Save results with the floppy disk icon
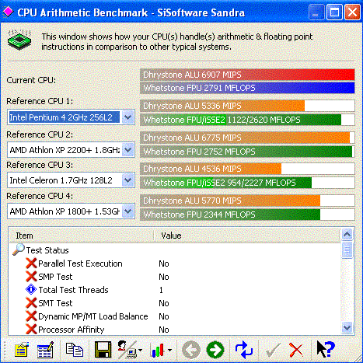The image size is (363, 363). (103, 350)
